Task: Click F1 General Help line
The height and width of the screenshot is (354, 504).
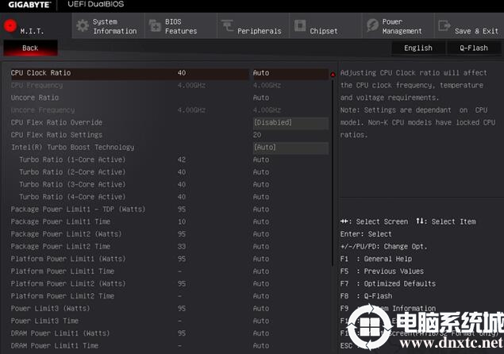Action: click(x=376, y=259)
